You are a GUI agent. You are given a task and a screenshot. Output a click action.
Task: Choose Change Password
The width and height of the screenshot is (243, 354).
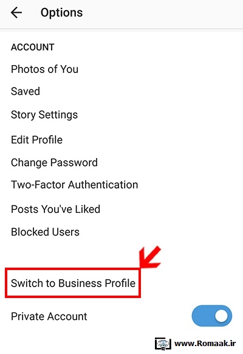[x=54, y=163]
